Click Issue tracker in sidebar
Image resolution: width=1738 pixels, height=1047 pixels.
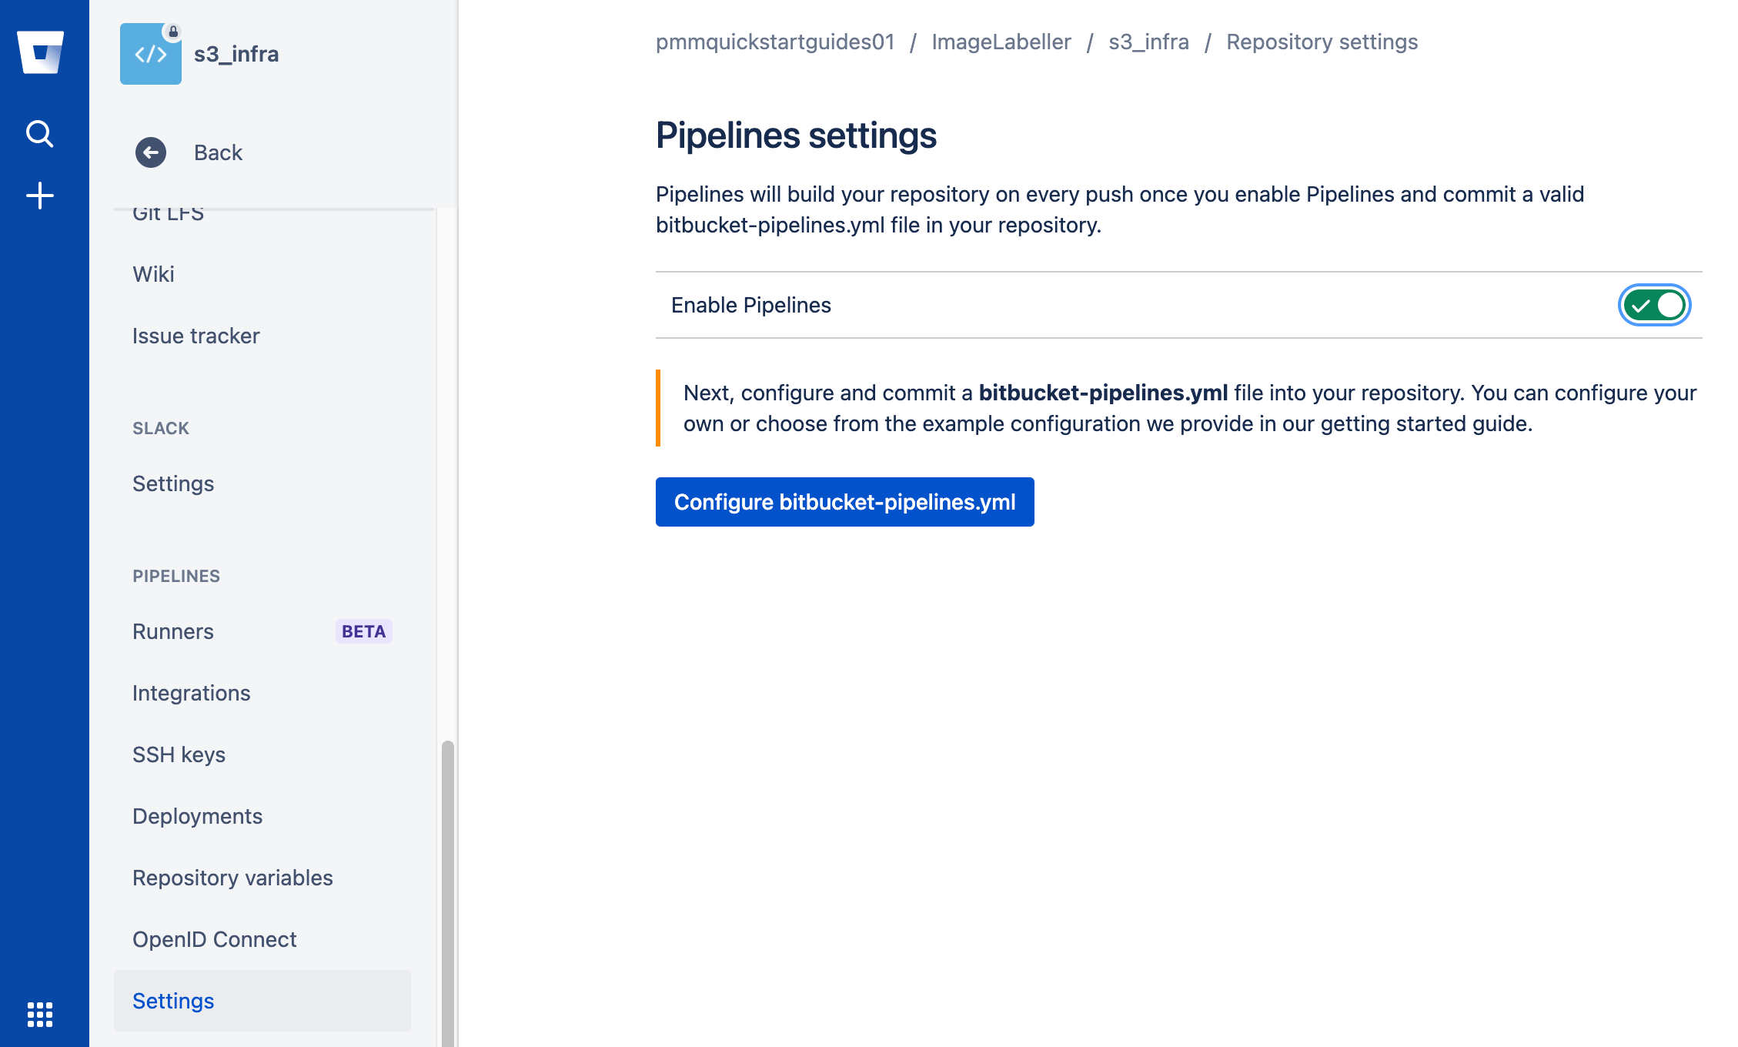196,334
